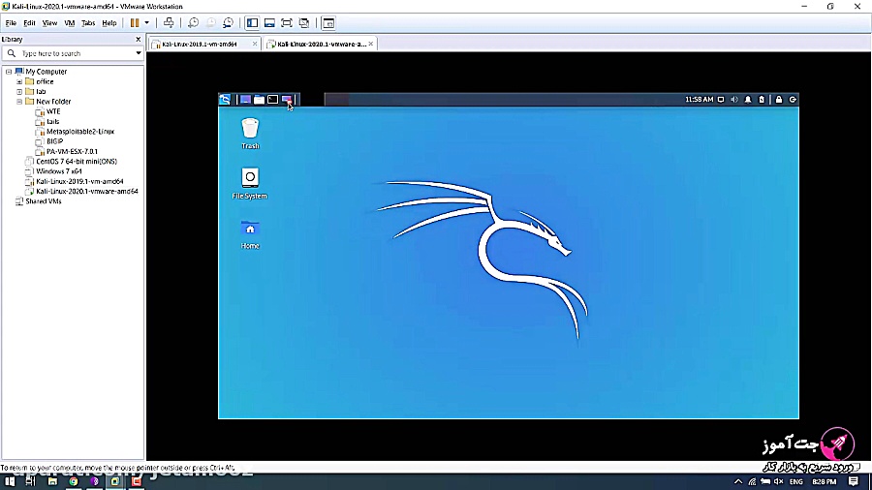Switch to Unity mode
The height and width of the screenshot is (490, 872).
point(304,23)
